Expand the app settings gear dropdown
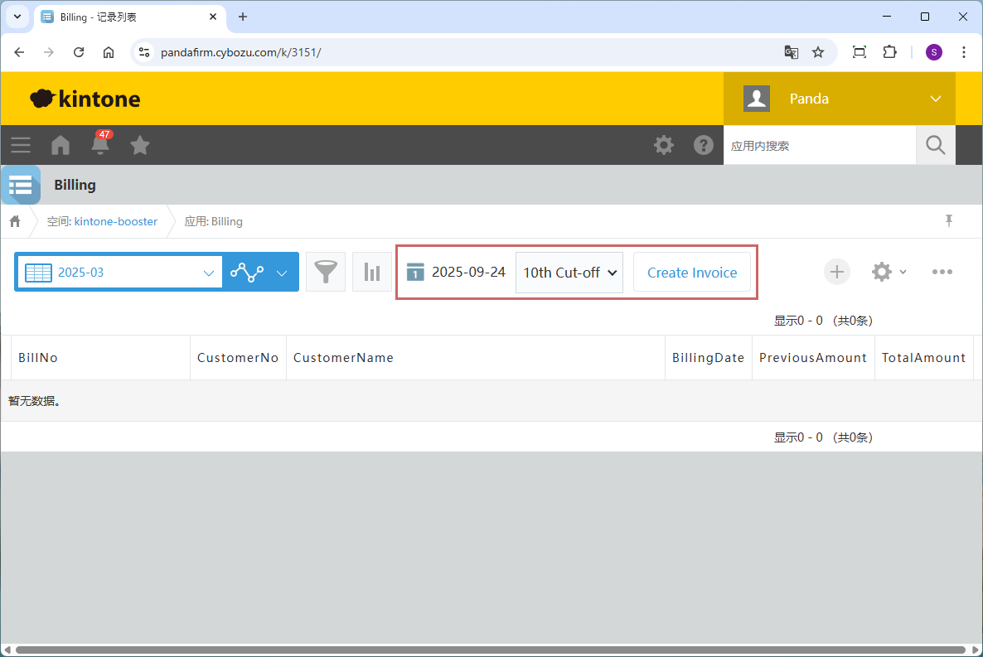 [889, 272]
